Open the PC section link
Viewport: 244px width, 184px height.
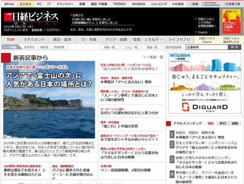pyautogui.click(x=39, y=4)
